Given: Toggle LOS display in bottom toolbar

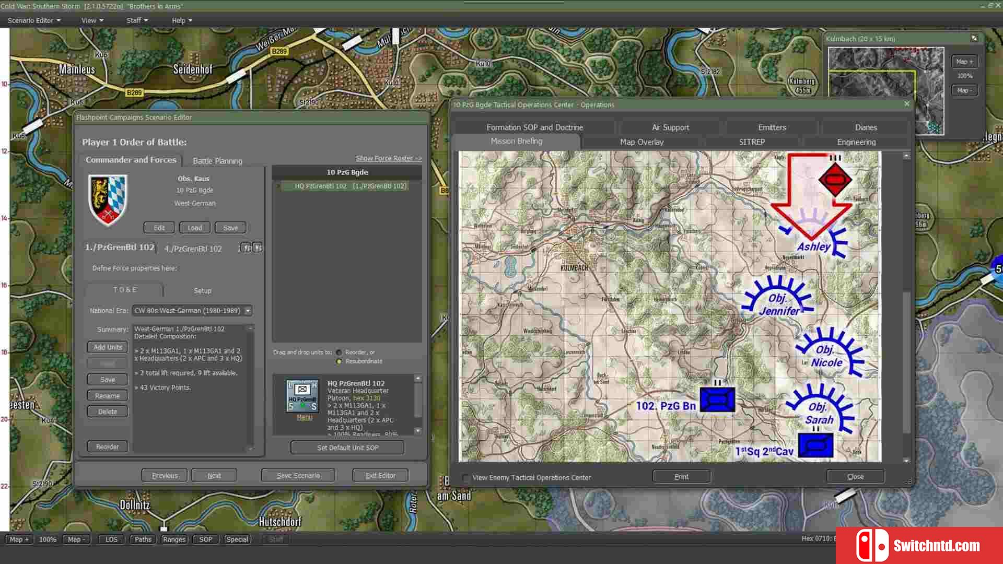Looking at the screenshot, I should click(x=111, y=539).
